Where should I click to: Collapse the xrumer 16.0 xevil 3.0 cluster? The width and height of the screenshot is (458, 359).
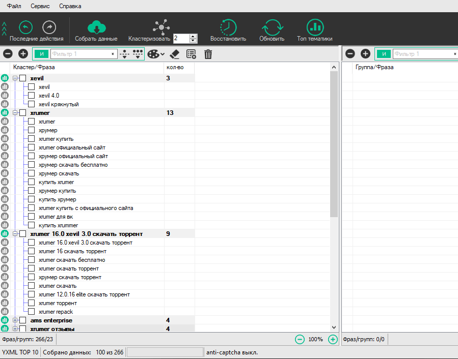pos(15,233)
